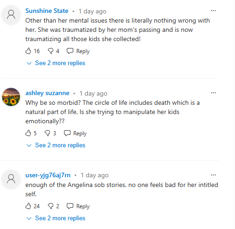The image size is (235, 229).
Task: Reply to the Sunshine State comment
Action: [78, 51]
